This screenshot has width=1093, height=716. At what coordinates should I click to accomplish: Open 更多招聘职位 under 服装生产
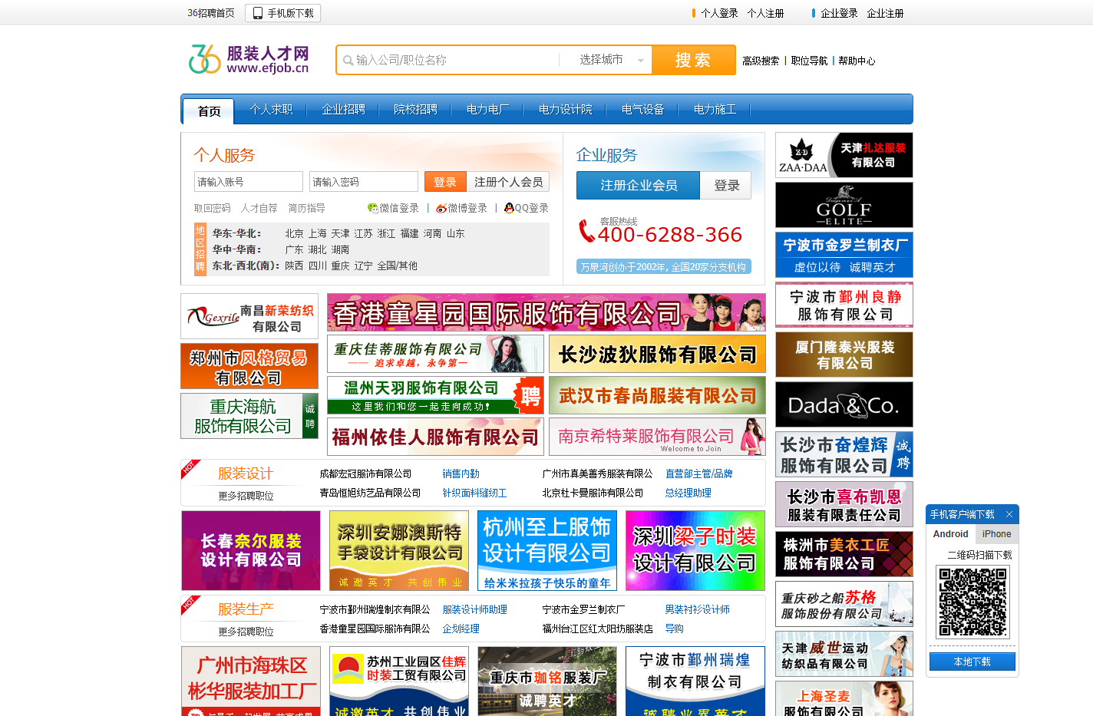pos(246,632)
